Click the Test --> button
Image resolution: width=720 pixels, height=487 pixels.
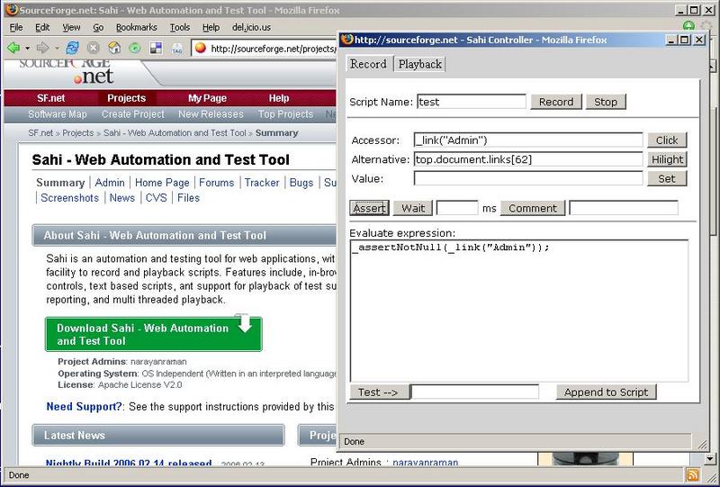[379, 392]
